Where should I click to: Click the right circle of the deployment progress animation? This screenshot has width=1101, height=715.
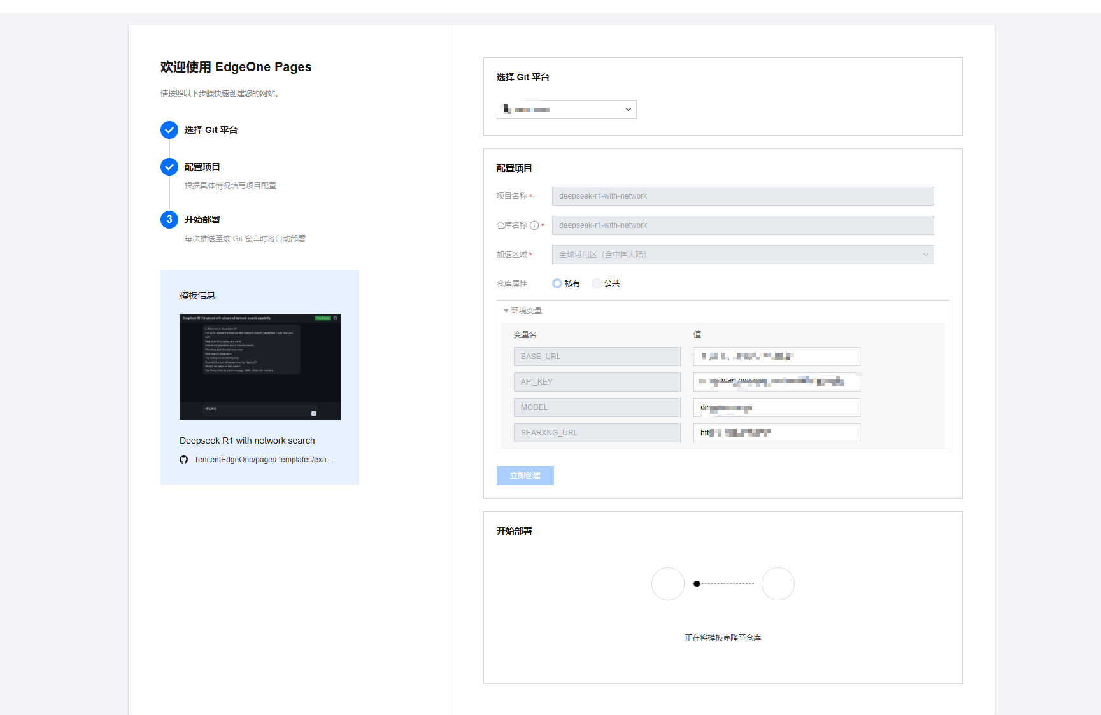coord(778,584)
